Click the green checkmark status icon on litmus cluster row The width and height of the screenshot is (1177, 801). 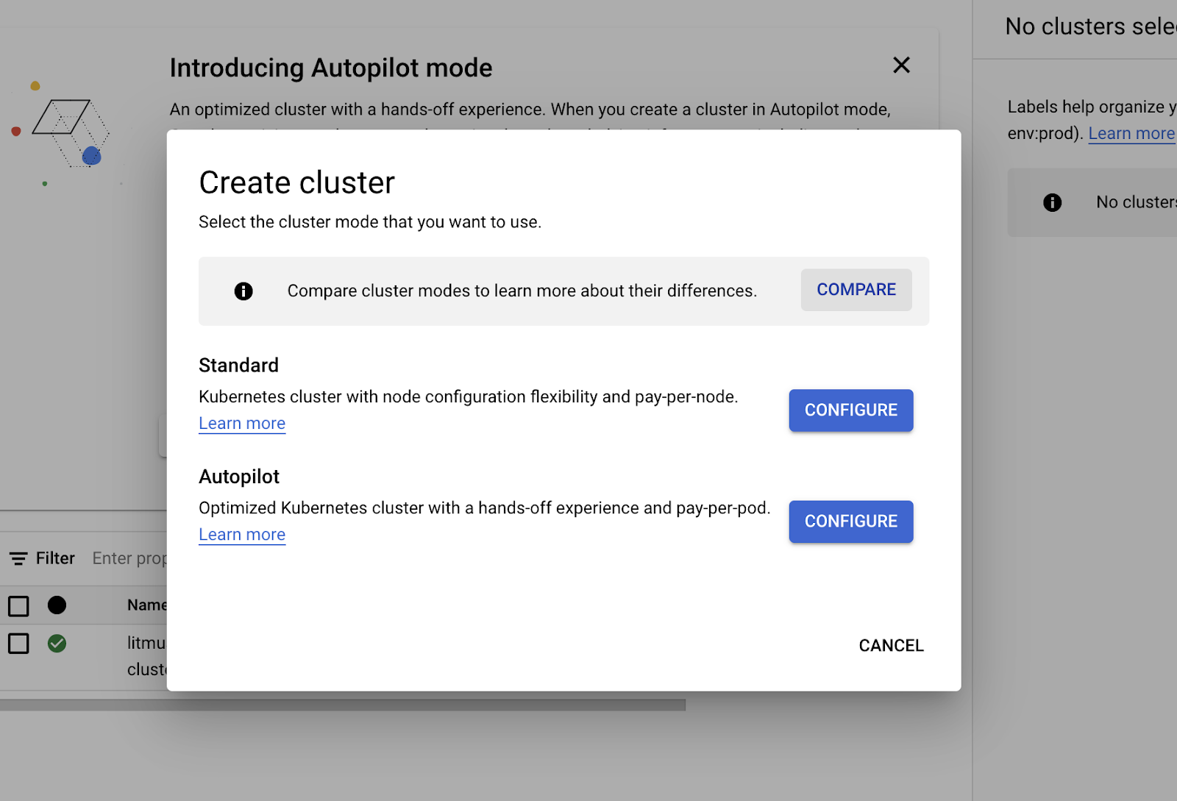58,643
